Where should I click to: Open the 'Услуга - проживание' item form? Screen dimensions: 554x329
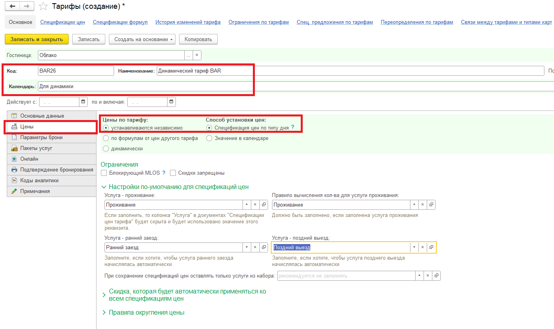264,205
